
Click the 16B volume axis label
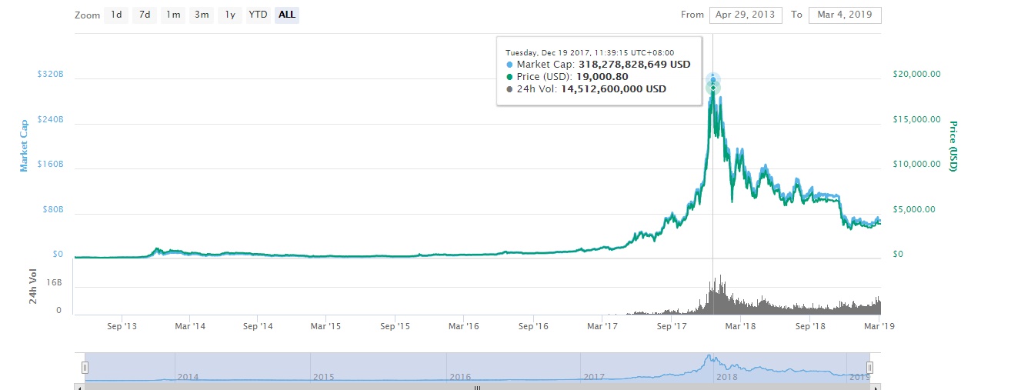click(x=54, y=284)
